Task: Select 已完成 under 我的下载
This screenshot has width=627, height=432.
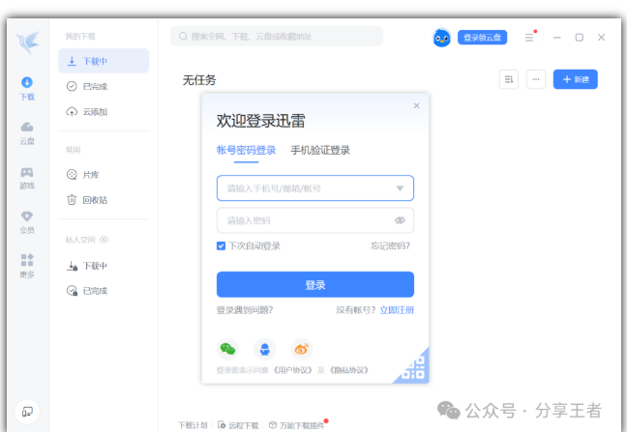Action: (95, 86)
